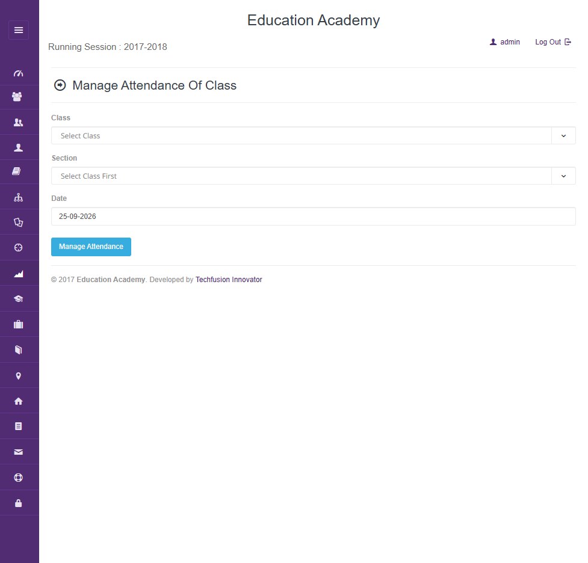Image resolution: width=588 pixels, height=563 pixels.
Task: Open the briefcase sidebar icon
Action: coord(19,324)
